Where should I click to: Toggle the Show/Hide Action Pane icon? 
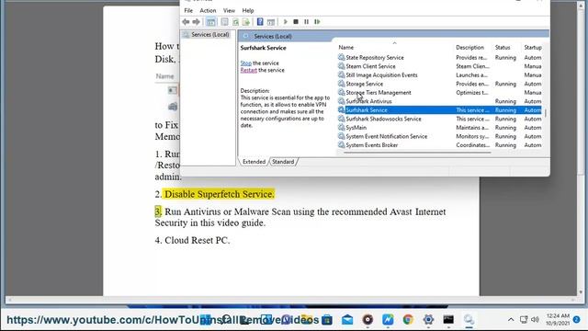point(271,22)
